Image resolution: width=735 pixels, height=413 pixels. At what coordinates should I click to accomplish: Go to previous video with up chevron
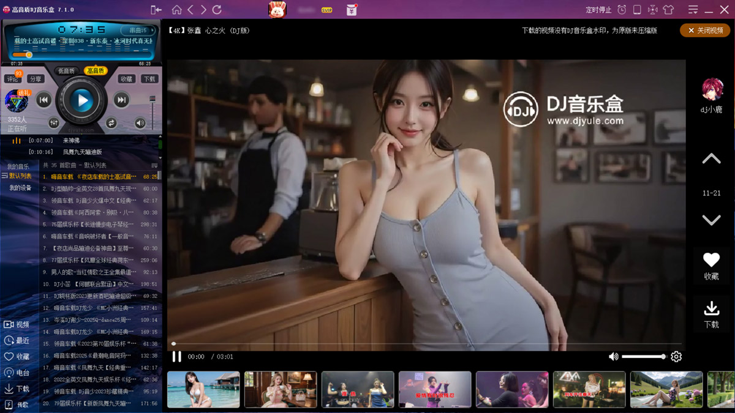click(x=711, y=159)
